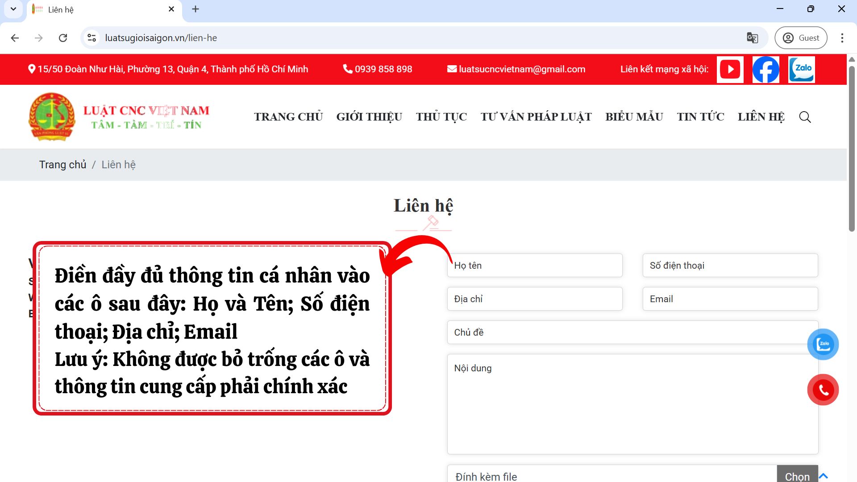
Task: Click the floating red phone call button
Action: [823, 390]
